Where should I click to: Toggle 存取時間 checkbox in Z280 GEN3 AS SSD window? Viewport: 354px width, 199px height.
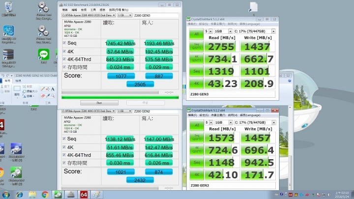pos(64,67)
